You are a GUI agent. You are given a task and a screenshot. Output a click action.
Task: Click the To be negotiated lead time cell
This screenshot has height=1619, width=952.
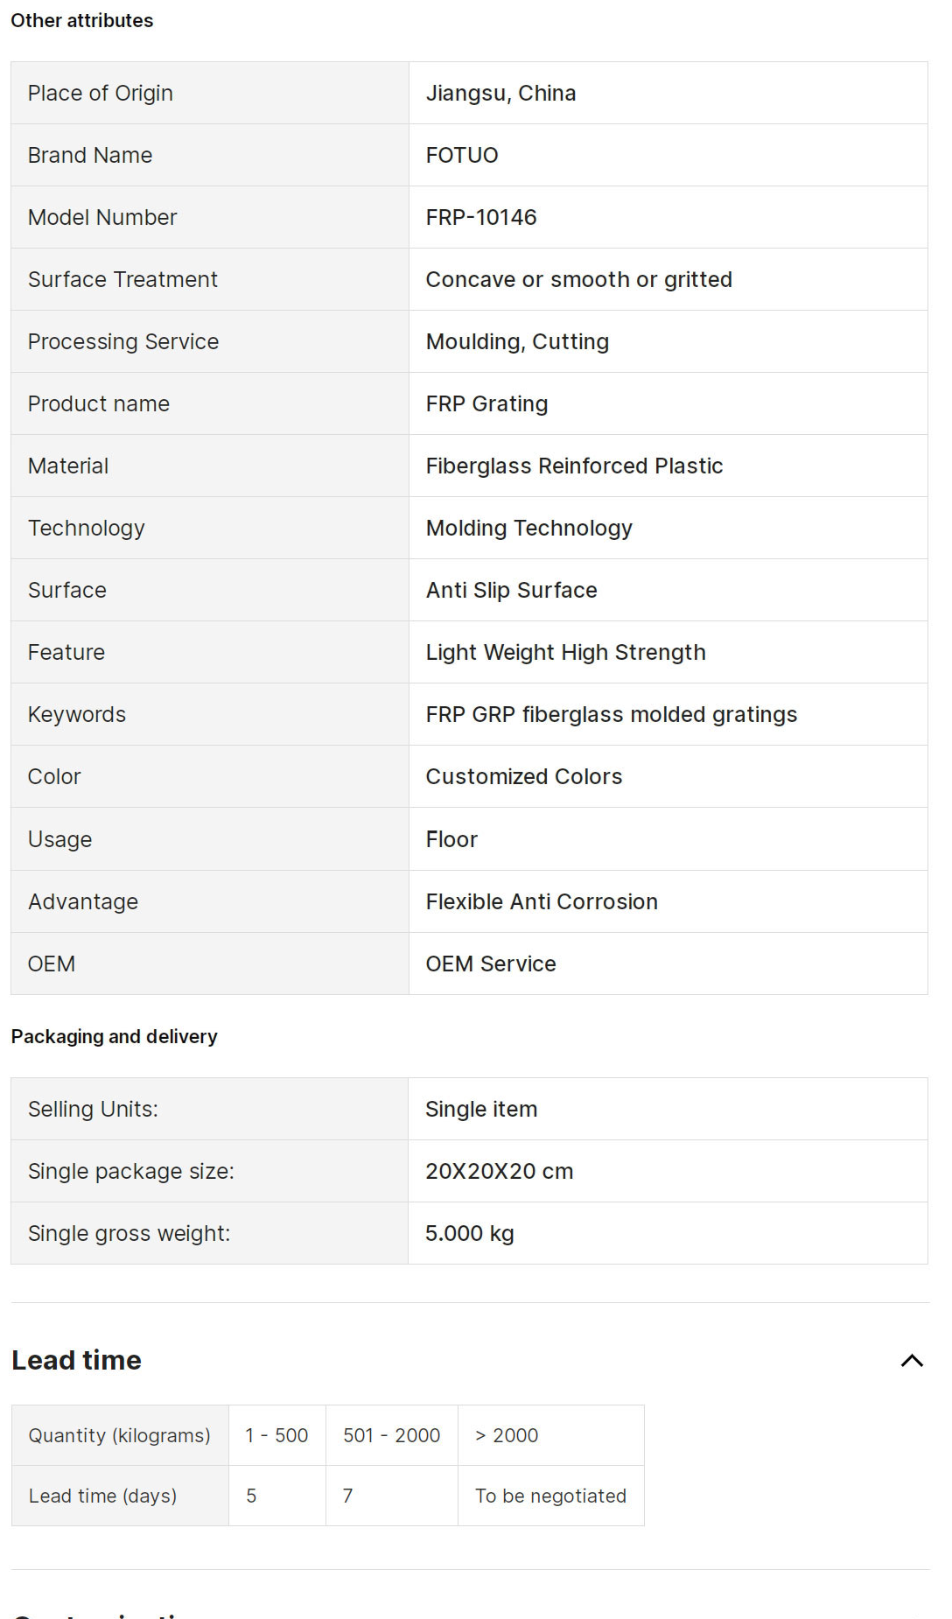point(550,1496)
